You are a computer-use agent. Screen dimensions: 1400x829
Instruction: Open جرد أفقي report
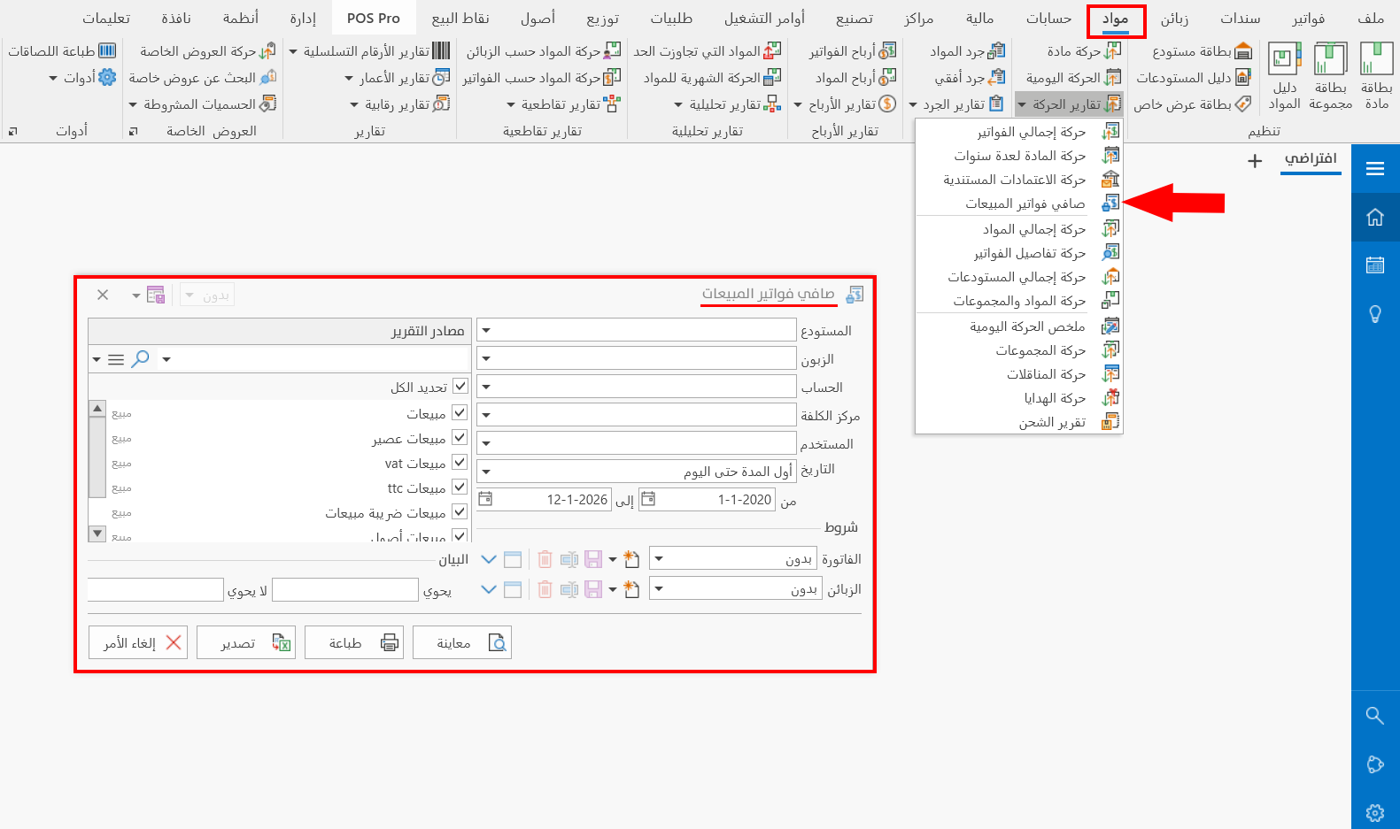pyautogui.click(x=970, y=78)
